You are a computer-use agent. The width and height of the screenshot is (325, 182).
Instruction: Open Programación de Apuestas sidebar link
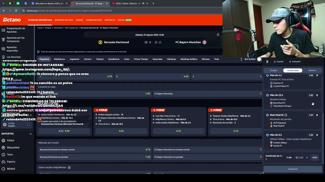click(16, 30)
